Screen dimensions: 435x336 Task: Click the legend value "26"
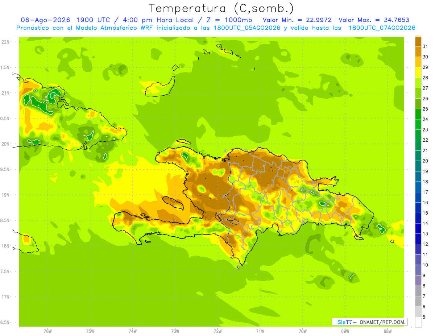(425, 98)
